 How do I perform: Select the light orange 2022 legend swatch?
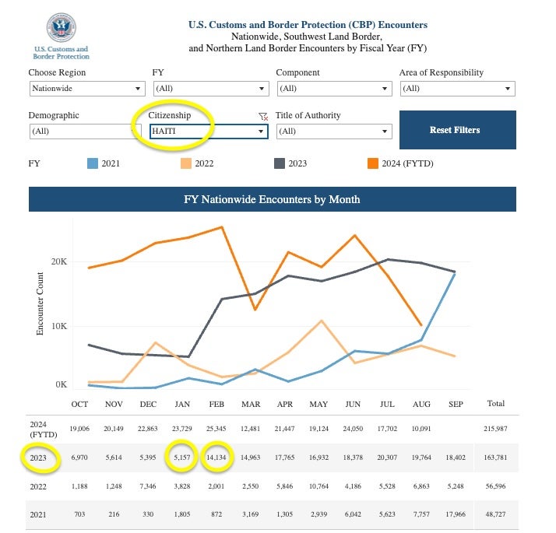[185, 163]
